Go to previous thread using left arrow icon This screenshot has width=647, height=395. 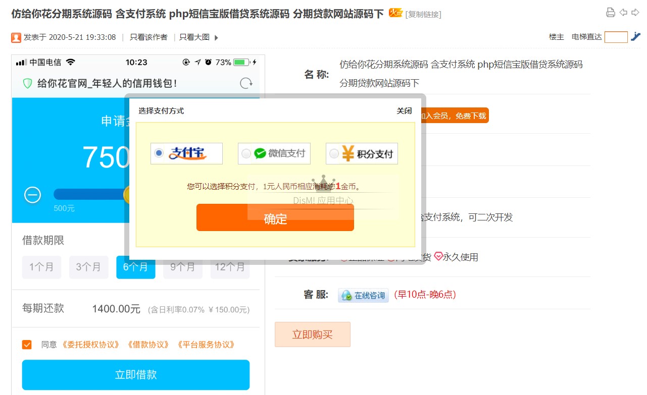tap(623, 13)
